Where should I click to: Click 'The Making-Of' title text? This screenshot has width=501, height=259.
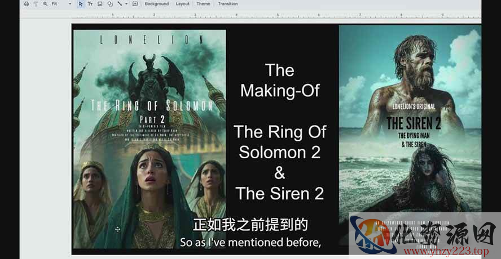[280, 81]
